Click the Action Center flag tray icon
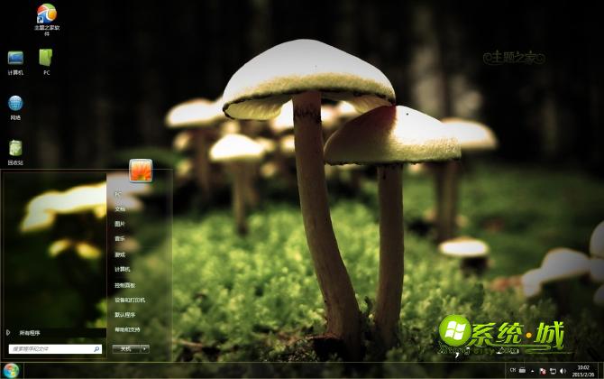Image resolution: width=604 pixels, height=379 pixels. tap(543, 370)
